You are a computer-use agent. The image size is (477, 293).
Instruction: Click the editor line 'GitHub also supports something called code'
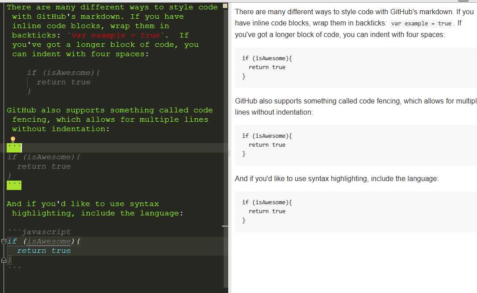110,110
